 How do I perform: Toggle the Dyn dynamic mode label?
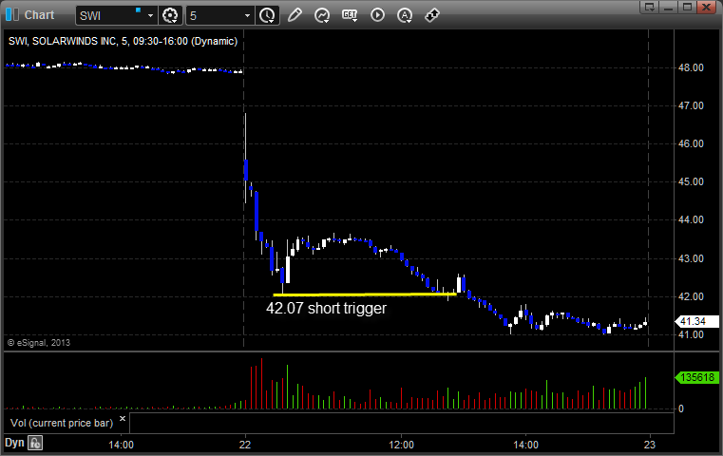point(14,443)
